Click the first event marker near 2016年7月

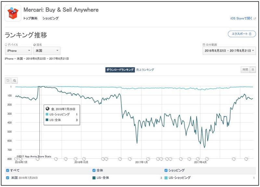pos(16,159)
